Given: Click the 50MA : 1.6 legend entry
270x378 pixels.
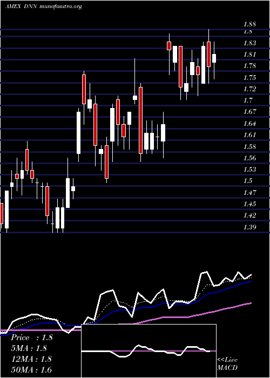Looking at the screenshot, I should 31,369.
